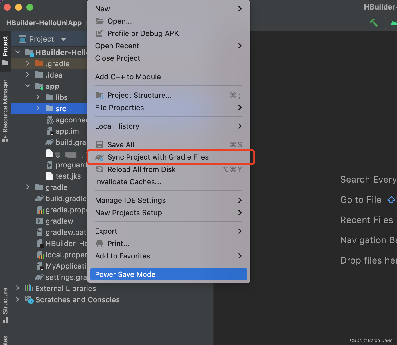
Task: Open Manage IDE Settings submenu
Action: (169, 200)
